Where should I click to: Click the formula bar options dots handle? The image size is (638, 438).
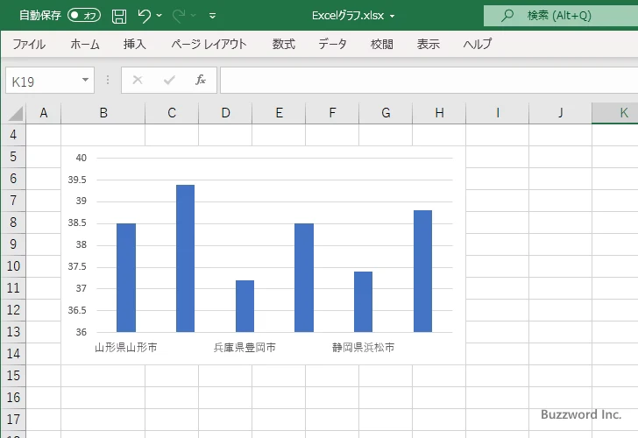(108, 80)
